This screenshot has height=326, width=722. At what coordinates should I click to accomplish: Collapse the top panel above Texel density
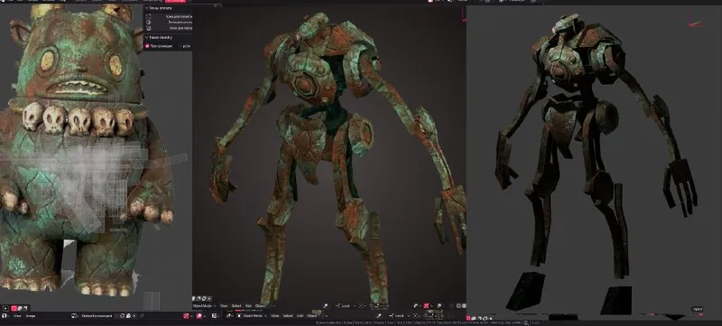point(147,8)
